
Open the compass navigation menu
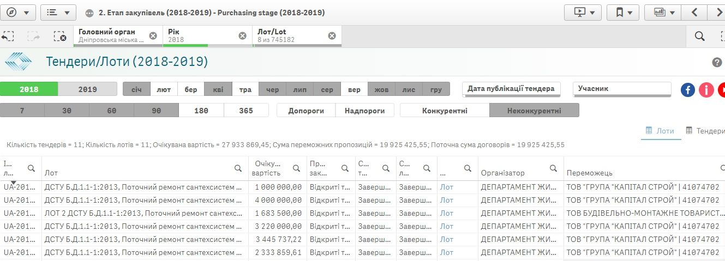tap(18, 12)
